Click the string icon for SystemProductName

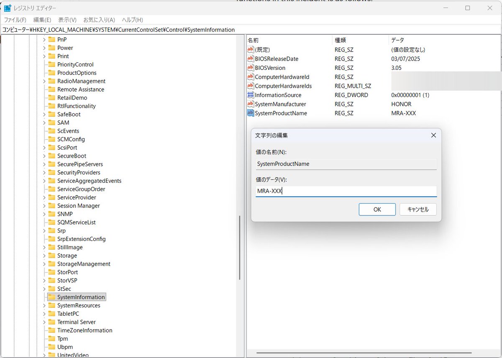(x=251, y=113)
